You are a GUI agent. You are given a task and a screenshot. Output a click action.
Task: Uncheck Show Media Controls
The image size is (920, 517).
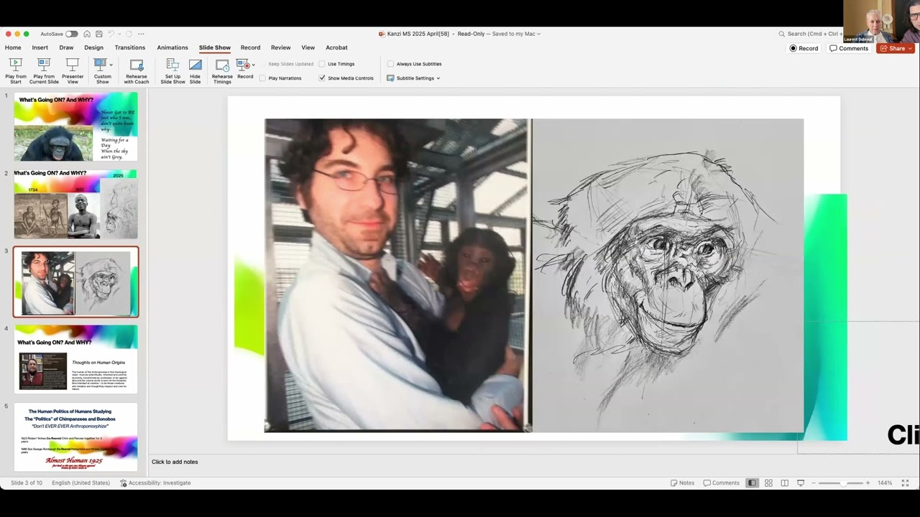(x=322, y=78)
